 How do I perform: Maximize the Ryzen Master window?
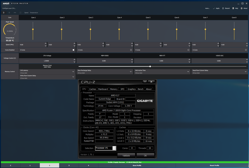242,3
